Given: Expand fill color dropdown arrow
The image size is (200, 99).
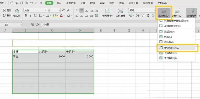Looking at the screenshot, I should [57, 16].
